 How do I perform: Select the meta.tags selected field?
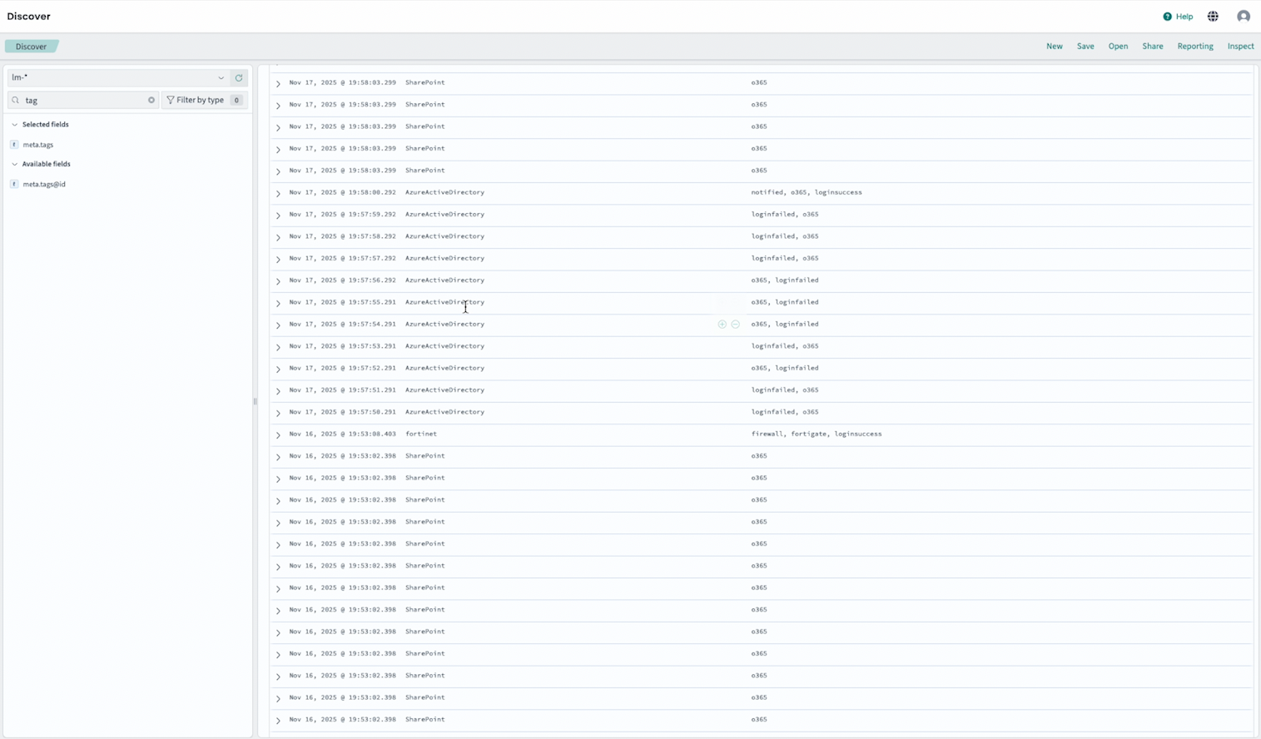pos(38,145)
